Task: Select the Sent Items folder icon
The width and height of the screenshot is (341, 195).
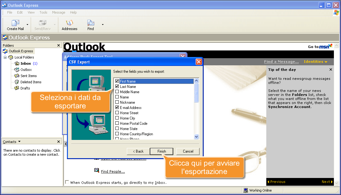Action: [17, 76]
